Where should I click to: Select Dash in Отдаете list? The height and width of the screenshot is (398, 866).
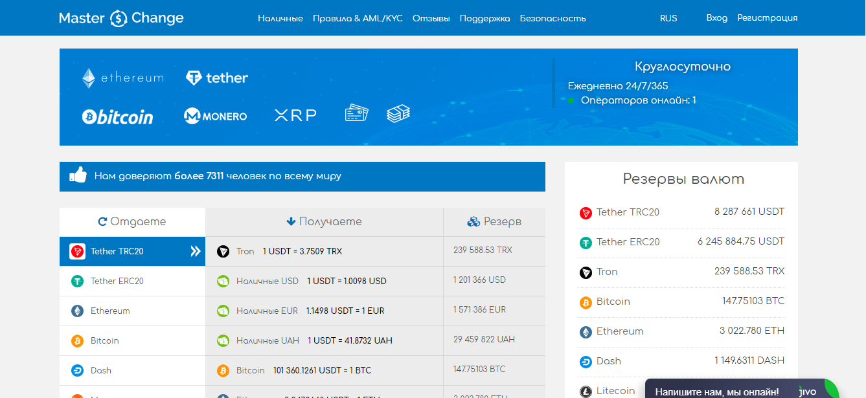(132, 370)
